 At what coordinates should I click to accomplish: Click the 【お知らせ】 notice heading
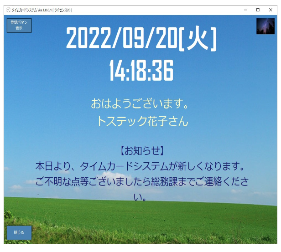(141, 150)
